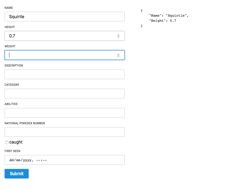Click the Height field spinner arrows
The width and height of the screenshot is (233, 190).
[x=118, y=36]
